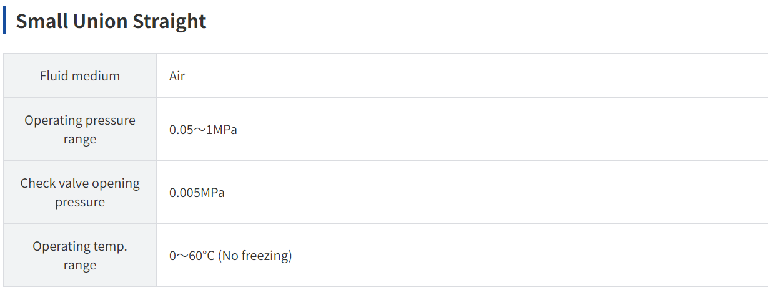Click the 0~60°C temperature value
This screenshot has width=772, height=290.
click(192, 256)
